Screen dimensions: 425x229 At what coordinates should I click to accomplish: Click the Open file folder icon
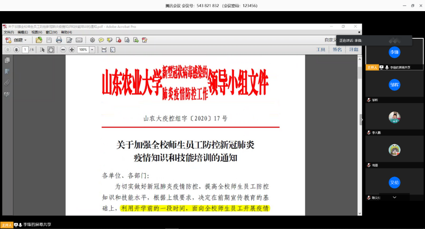(39, 40)
